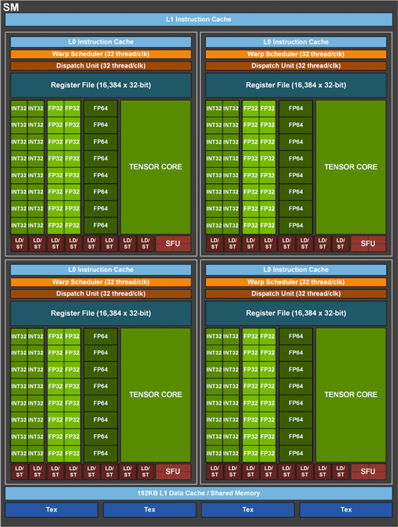Click the bottom-right Register File block
Image resolution: width=398 pixels, height=527 pixels.
296,313
